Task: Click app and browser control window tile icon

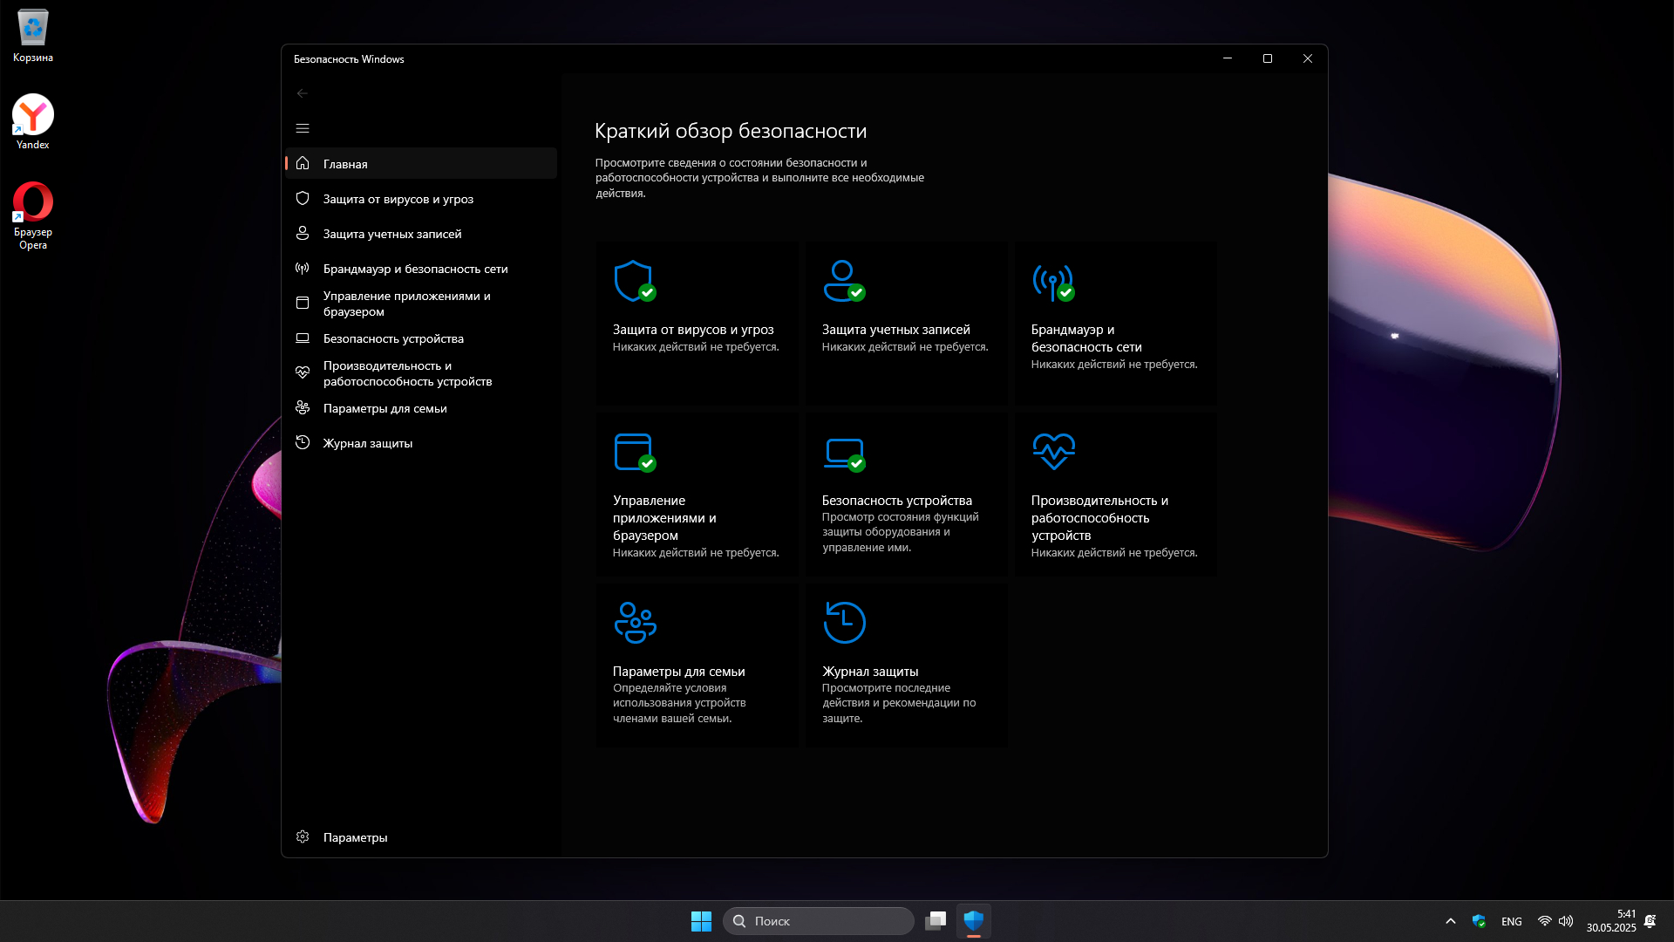Action: pos(634,452)
